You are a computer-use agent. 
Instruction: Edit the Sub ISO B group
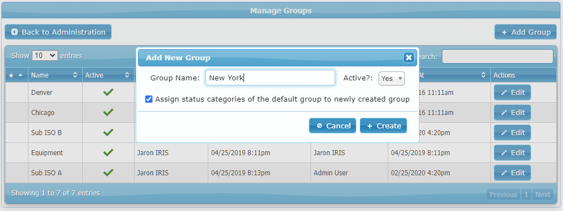coord(512,132)
